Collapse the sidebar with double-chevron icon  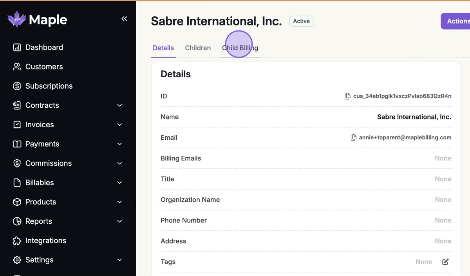coord(124,19)
